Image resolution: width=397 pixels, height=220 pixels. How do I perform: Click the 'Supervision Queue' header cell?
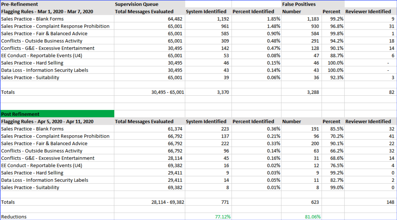tap(149, 4)
